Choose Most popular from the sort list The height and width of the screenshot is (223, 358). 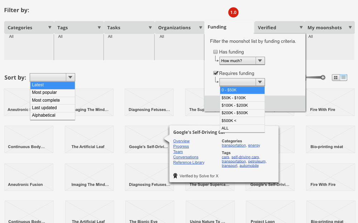(x=53, y=92)
